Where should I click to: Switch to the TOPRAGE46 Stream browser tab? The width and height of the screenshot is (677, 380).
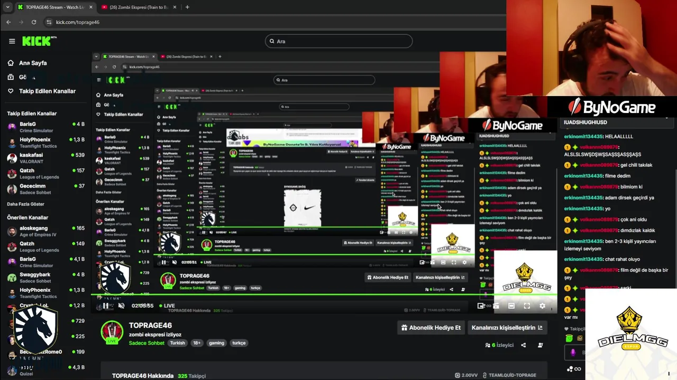point(54,7)
